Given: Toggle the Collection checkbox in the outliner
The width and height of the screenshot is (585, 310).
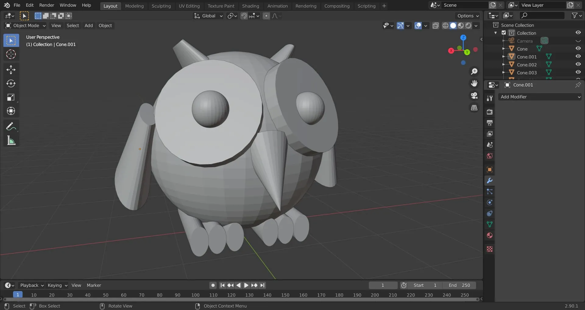Looking at the screenshot, I should coord(504,33).
